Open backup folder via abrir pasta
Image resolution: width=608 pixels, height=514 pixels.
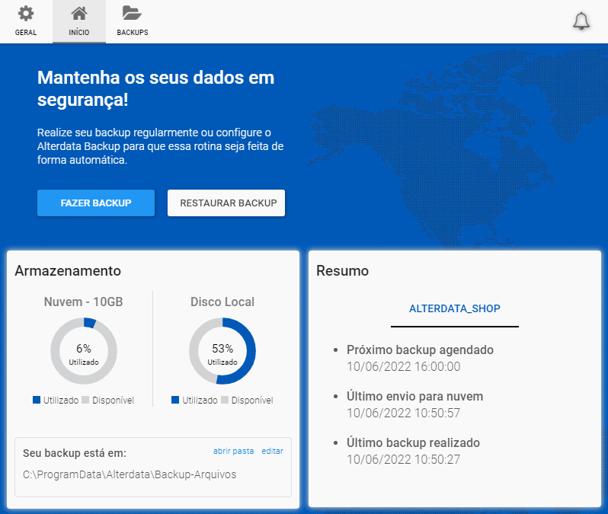point(233,451)
